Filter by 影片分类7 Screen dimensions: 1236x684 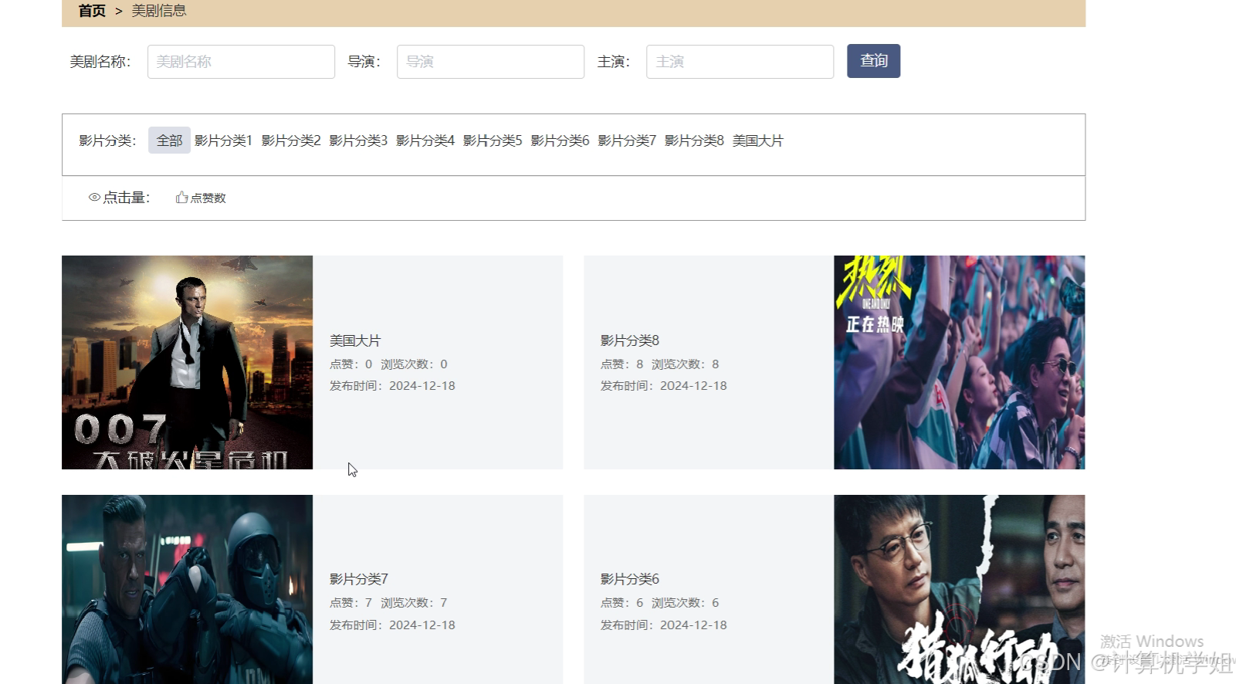(627, 141)
